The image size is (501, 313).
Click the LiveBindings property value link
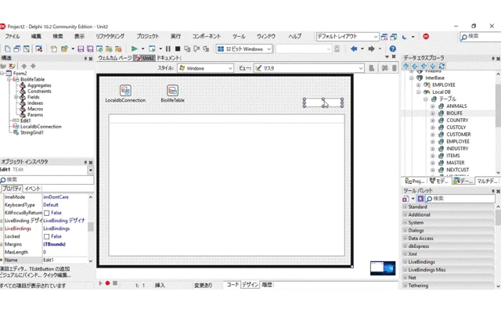(56, 228)
